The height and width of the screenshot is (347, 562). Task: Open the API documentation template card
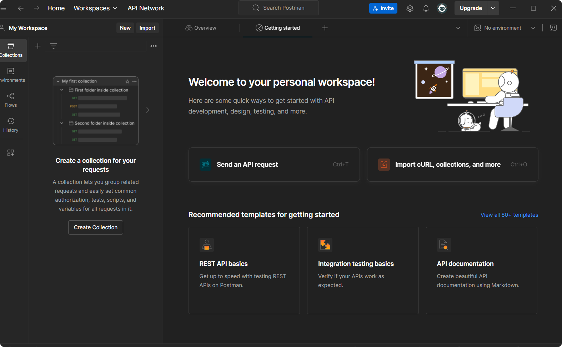(482, 271)
